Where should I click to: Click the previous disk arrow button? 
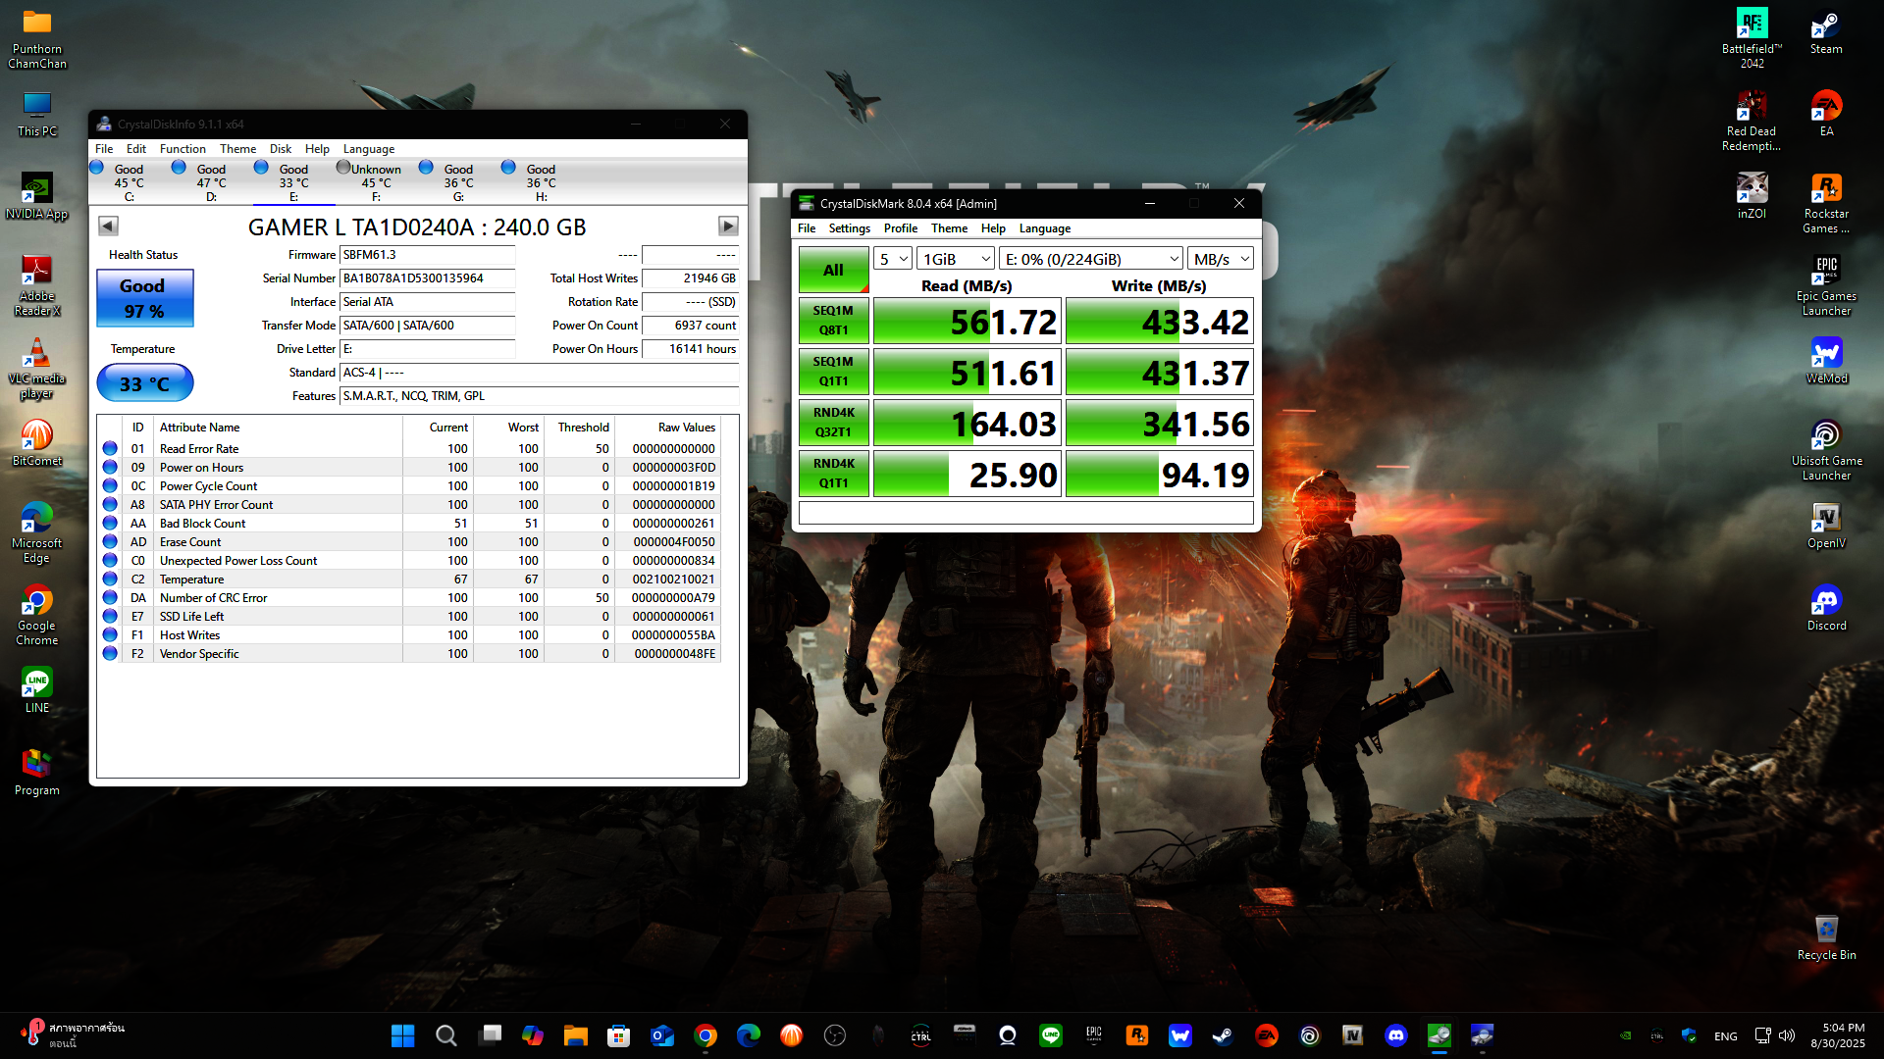coord(108,227)
